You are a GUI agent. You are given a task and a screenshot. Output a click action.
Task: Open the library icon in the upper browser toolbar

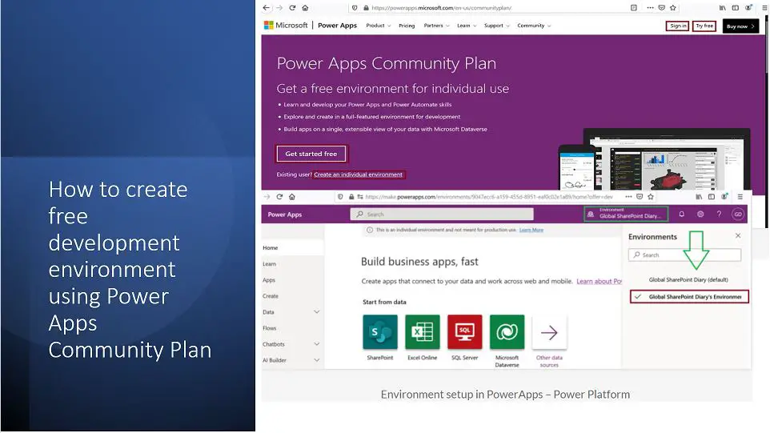pos(722,8)
